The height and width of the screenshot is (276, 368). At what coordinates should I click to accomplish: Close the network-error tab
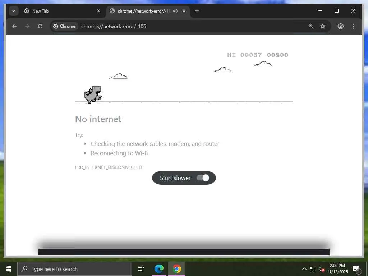(184, 11)
